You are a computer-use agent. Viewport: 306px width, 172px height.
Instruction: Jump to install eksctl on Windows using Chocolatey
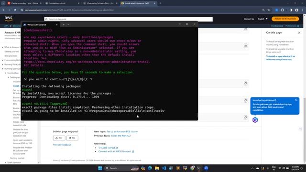[281, 58]
